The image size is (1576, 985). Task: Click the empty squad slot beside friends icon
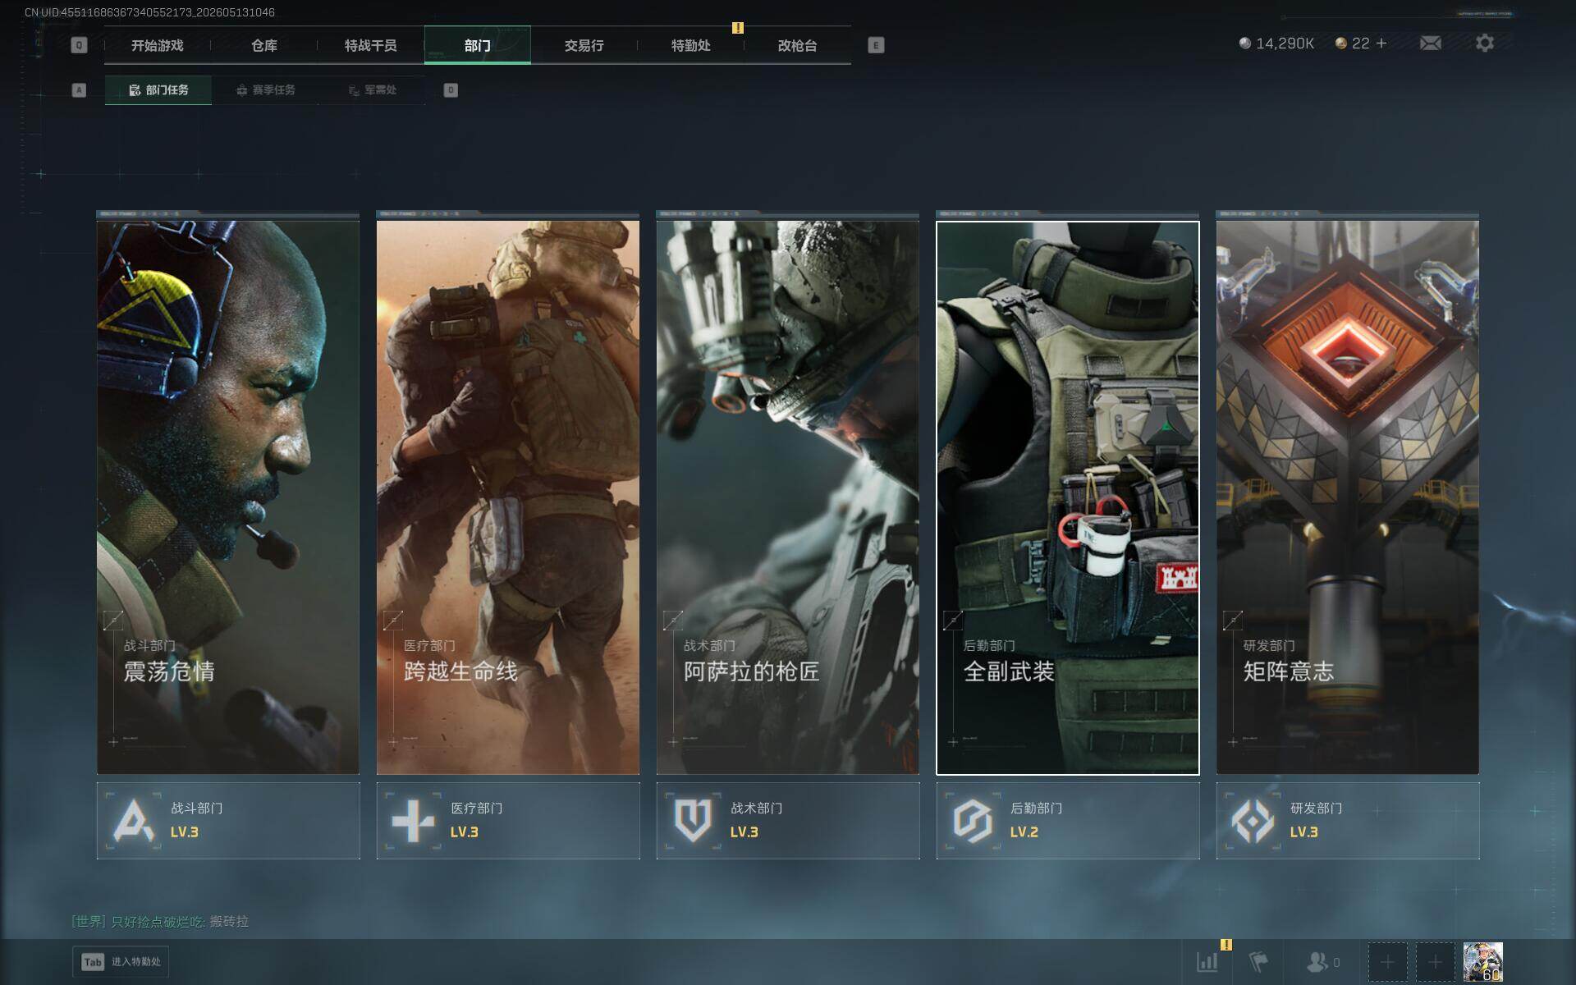[1387, 962]
